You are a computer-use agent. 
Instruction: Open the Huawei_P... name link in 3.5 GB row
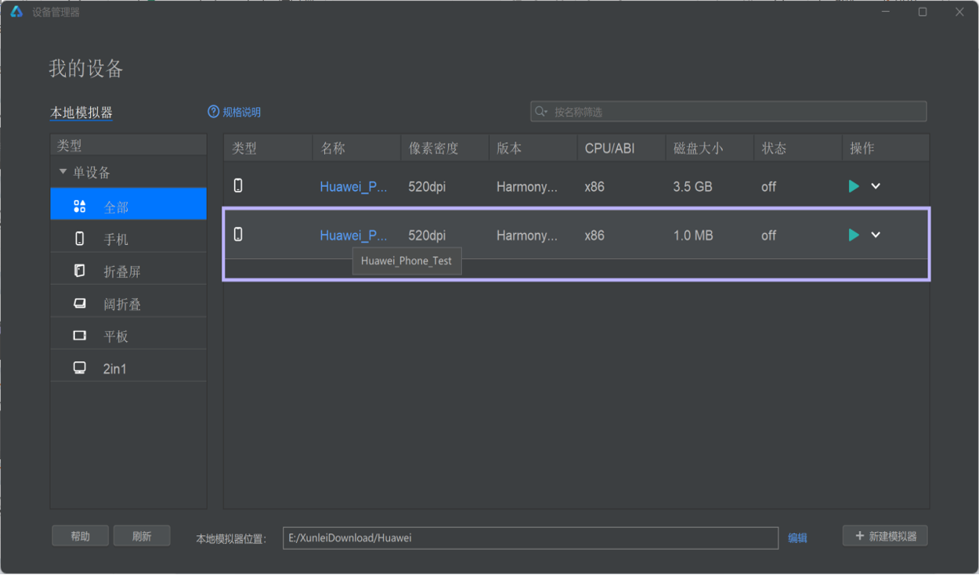(353, 187)
